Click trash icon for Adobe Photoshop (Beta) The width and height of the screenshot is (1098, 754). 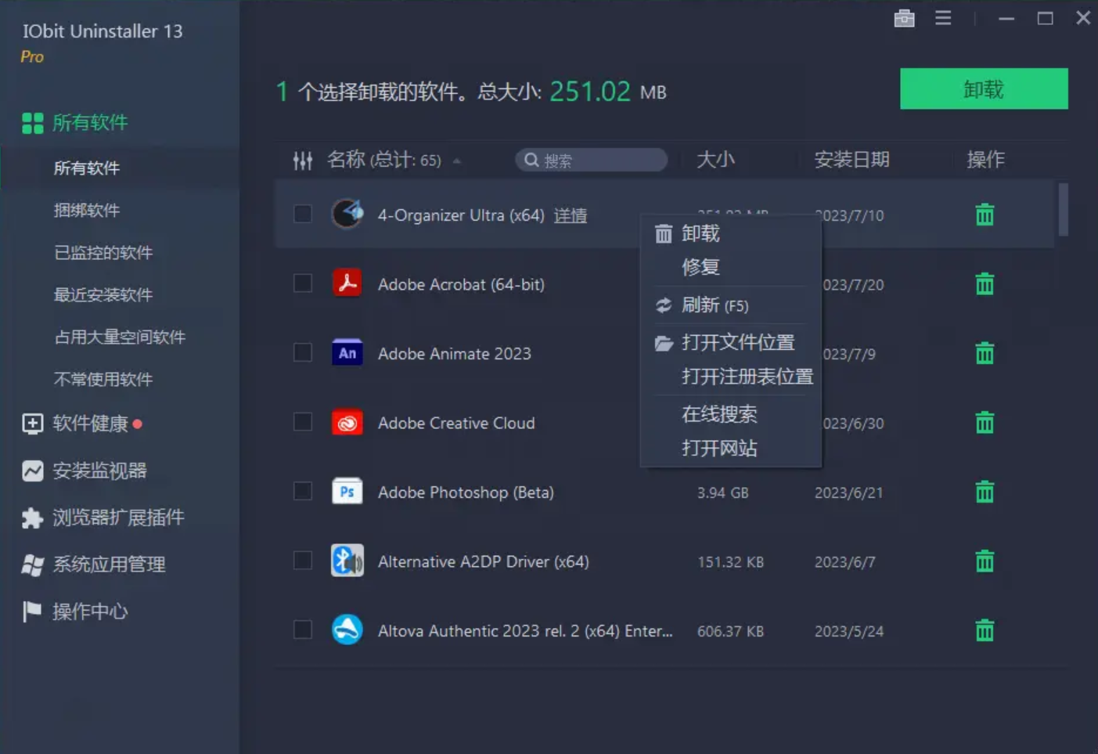(x=985, y=492)
